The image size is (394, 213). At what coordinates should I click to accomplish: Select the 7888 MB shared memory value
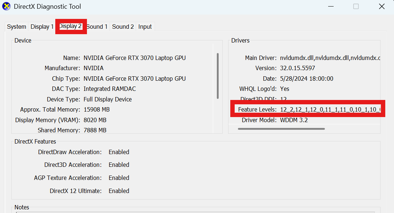tap(95, 130)
